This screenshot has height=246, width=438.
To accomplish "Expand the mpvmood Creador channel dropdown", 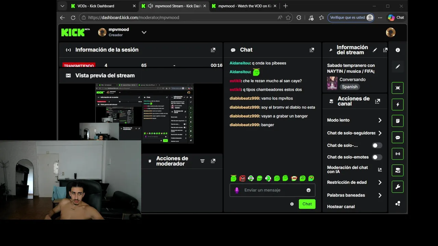I will point(144,32).
